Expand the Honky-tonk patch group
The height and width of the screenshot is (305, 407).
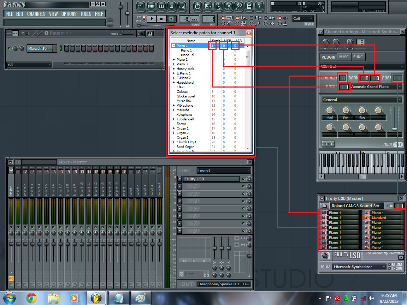[x=174, y=69]
